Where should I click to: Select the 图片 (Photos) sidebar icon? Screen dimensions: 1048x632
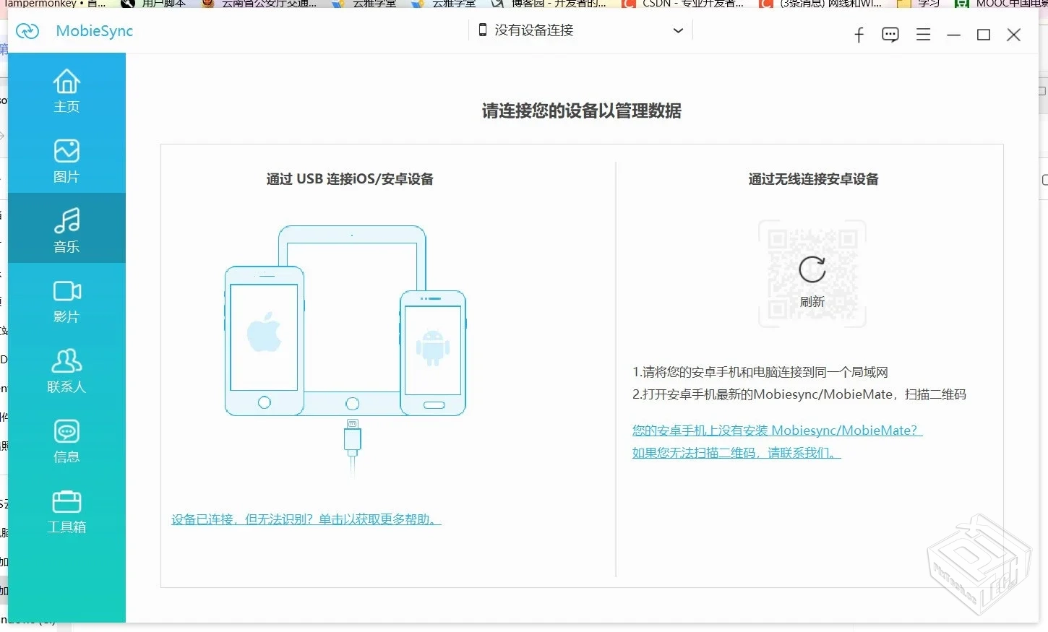click(66, 160)
